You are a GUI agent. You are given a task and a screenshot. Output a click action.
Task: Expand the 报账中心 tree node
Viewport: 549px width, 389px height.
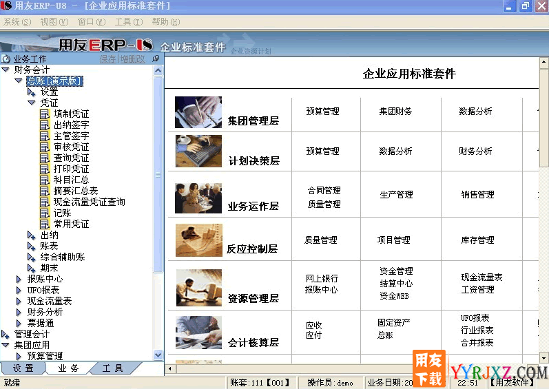[19, 279]
